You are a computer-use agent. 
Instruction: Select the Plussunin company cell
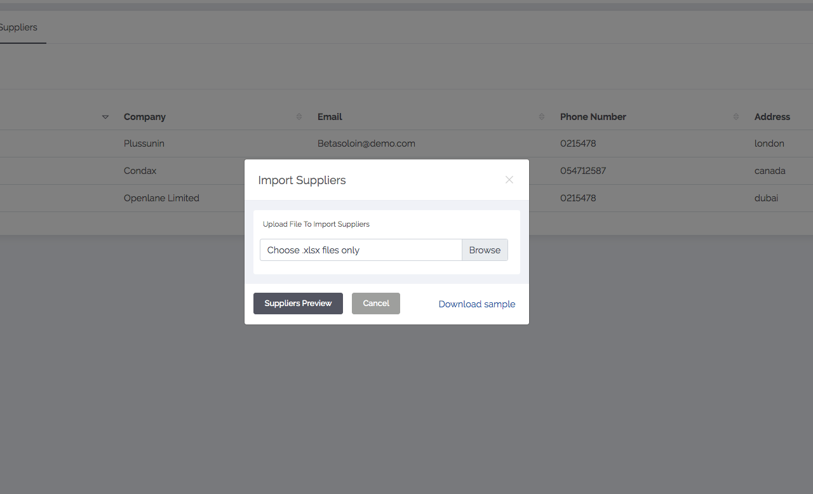tap(144, 144)
